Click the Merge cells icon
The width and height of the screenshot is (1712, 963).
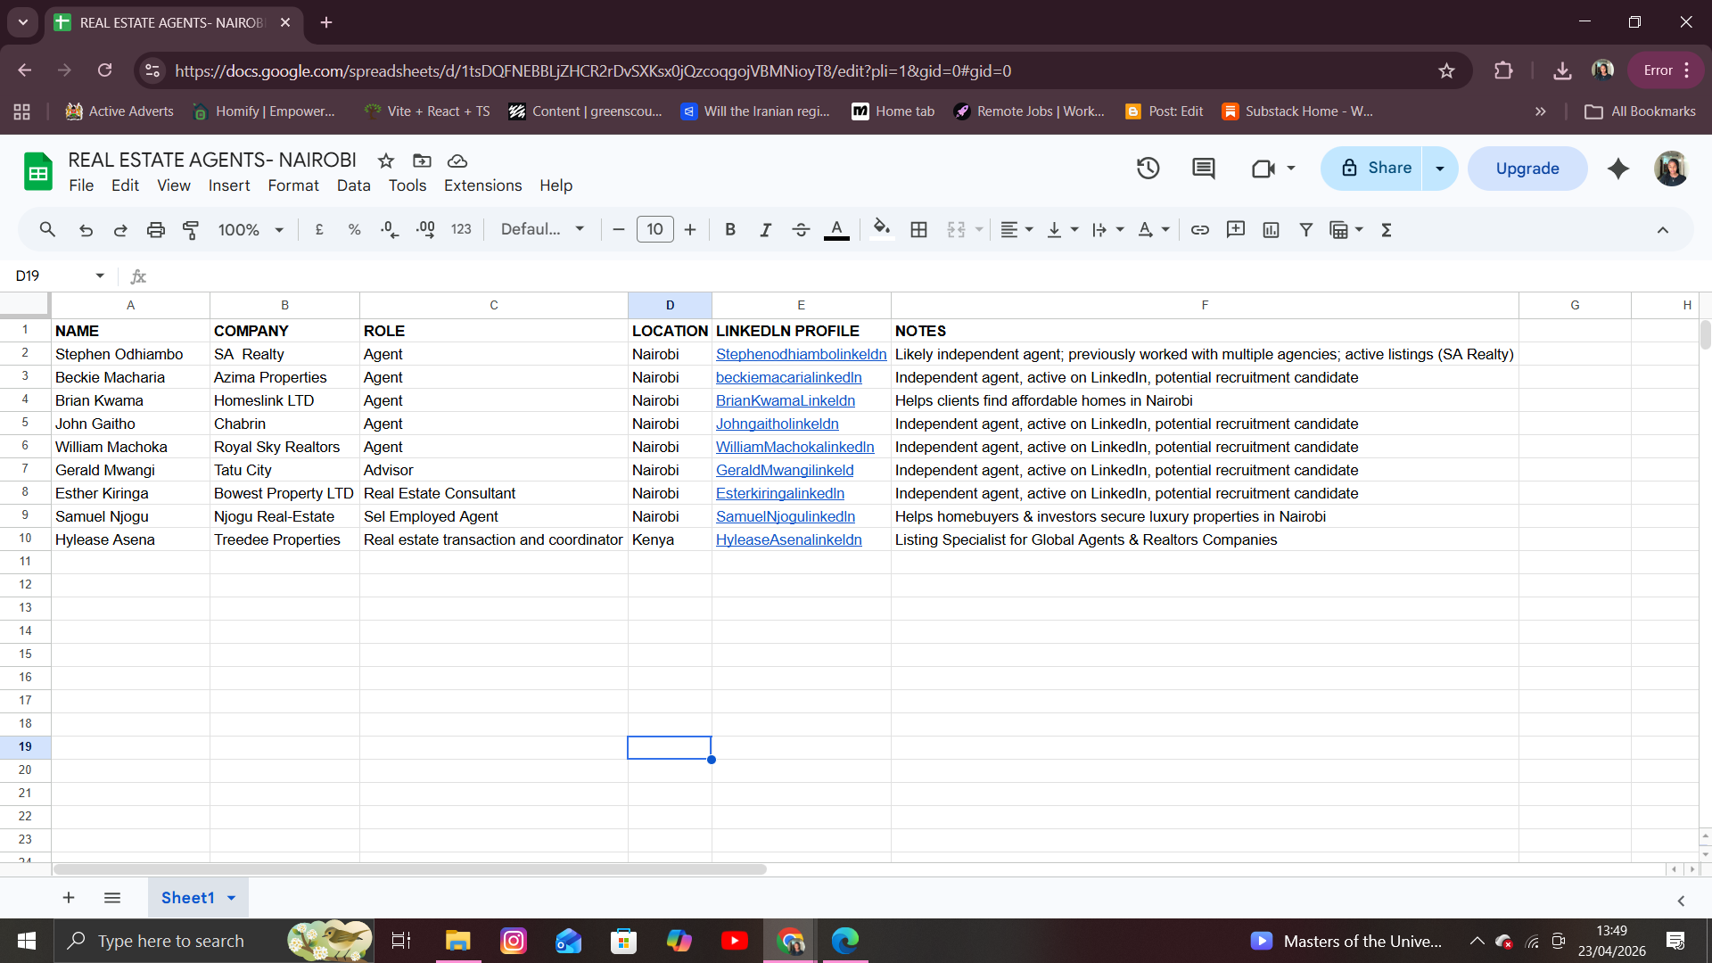click(956, 230)
